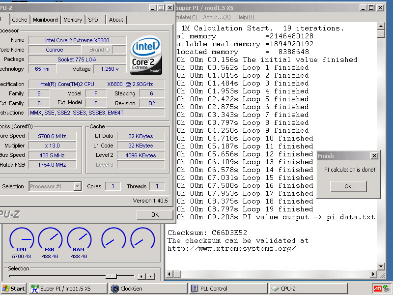
Task: Switch to the Cache tab in CPU-Z
Action: 20,20
